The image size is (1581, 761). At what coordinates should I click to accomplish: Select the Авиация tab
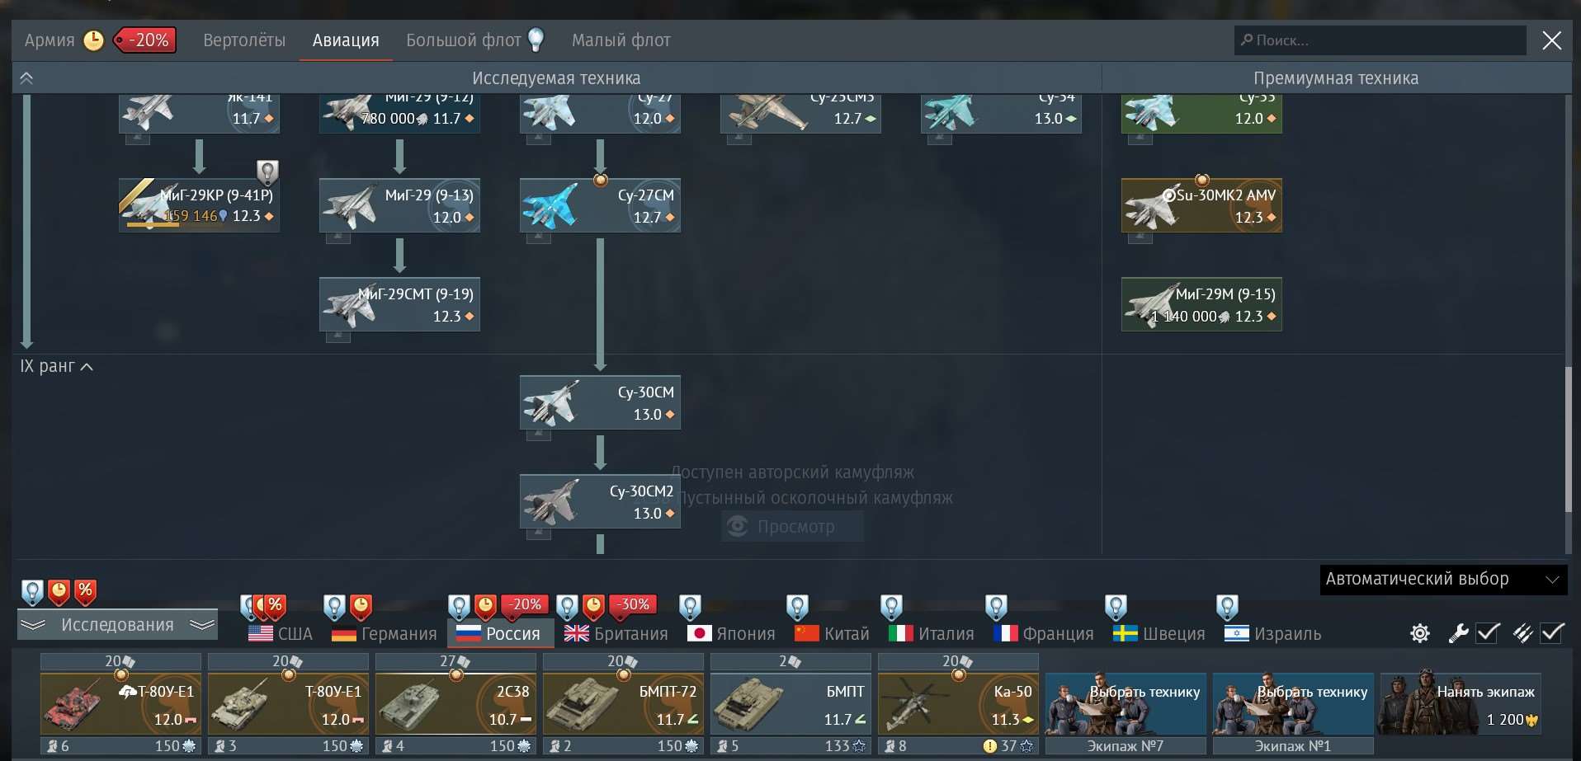coord(346,40)
